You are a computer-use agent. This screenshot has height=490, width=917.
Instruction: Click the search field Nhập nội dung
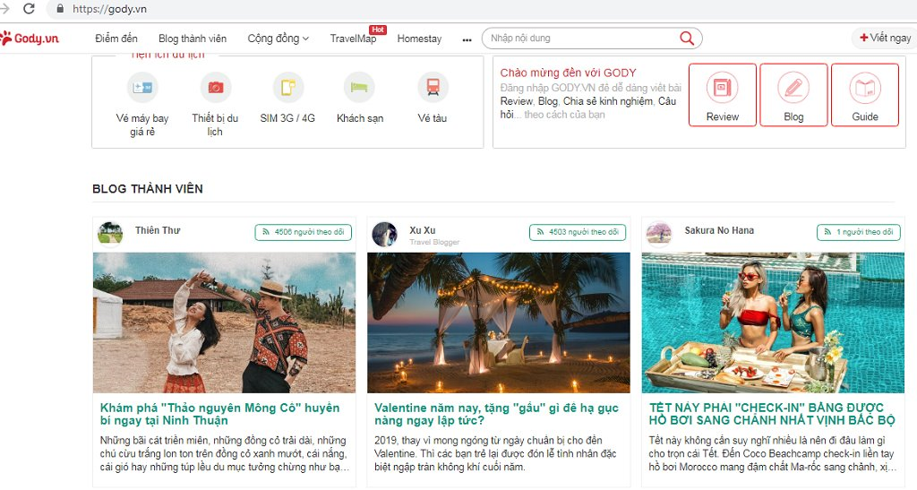click(582, 39)
